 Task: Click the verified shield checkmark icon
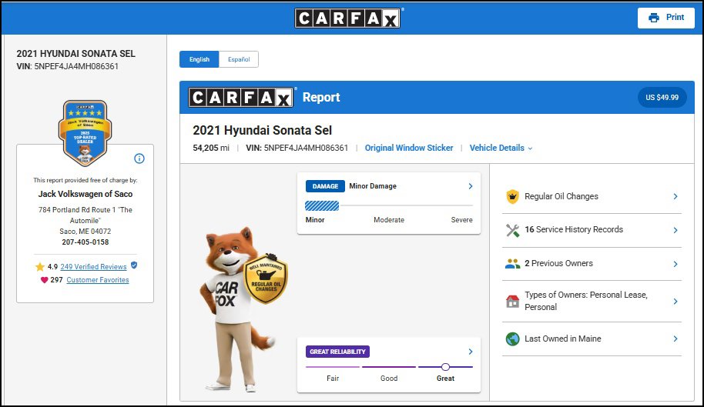[134, 265]
